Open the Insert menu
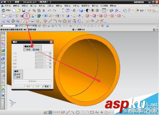159x115 pixels. click(33, 6)
